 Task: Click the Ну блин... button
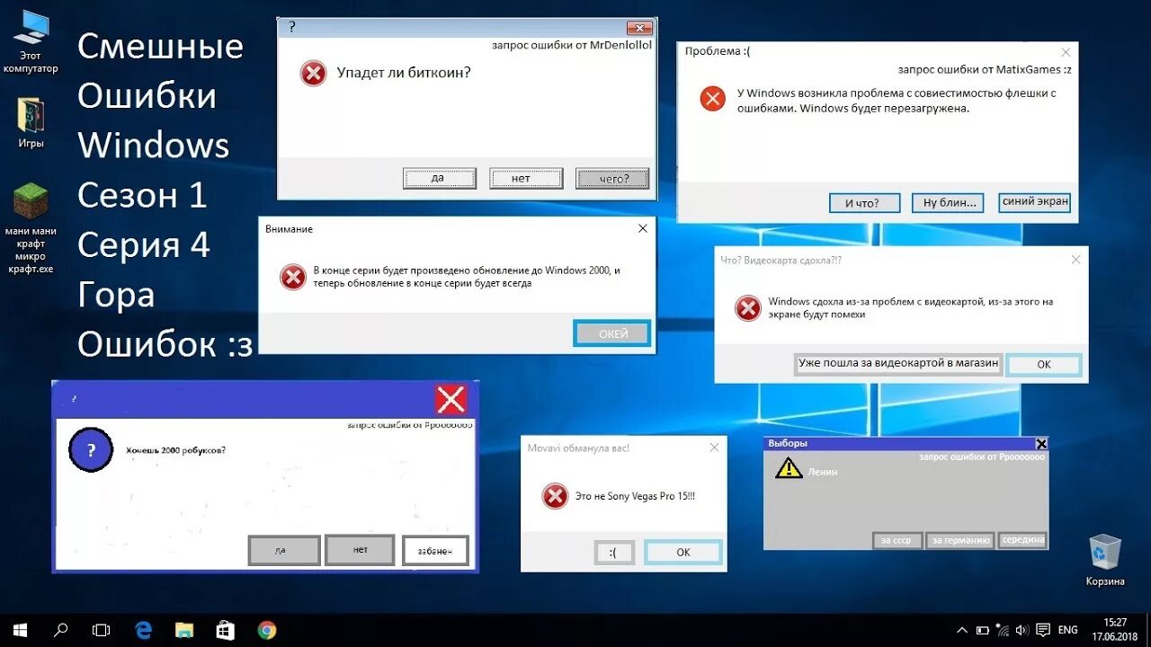pos(948,203)
